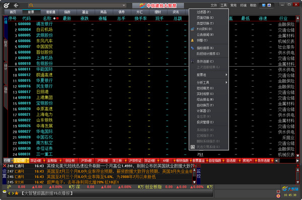
Task: Choose 指标排序 menu entry
Action: pyautogui.click(x=209, y=48)
